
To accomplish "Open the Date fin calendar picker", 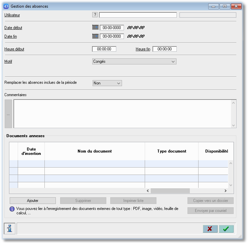I will pos(96,36).
